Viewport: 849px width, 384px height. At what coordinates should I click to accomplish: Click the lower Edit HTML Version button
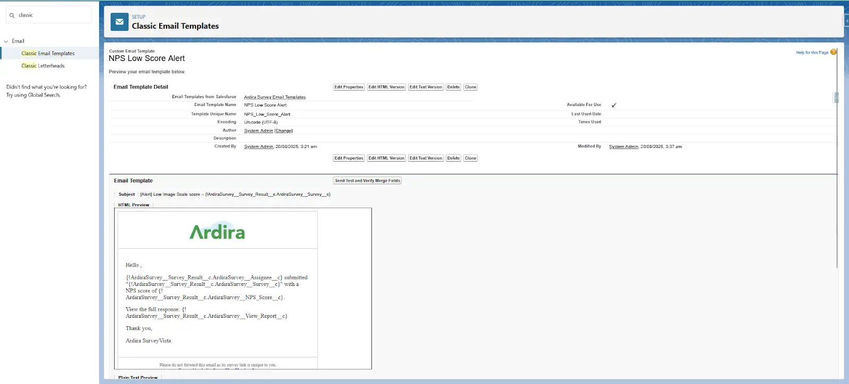[386, 158]
